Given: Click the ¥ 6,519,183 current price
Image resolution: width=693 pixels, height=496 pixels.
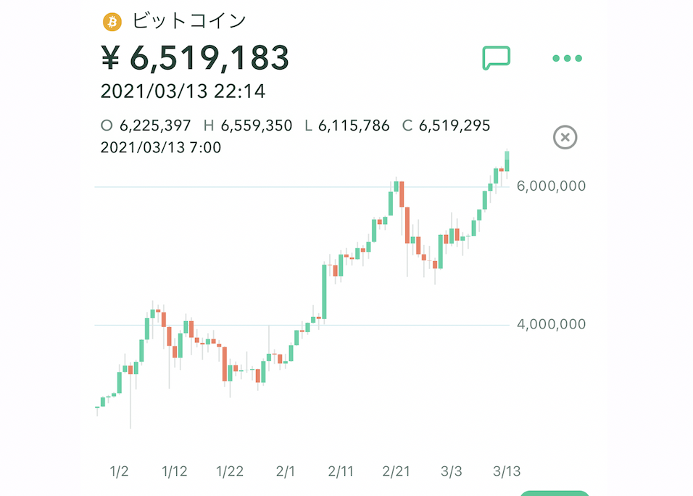Looking at the screenshot, I should (195, 58).
